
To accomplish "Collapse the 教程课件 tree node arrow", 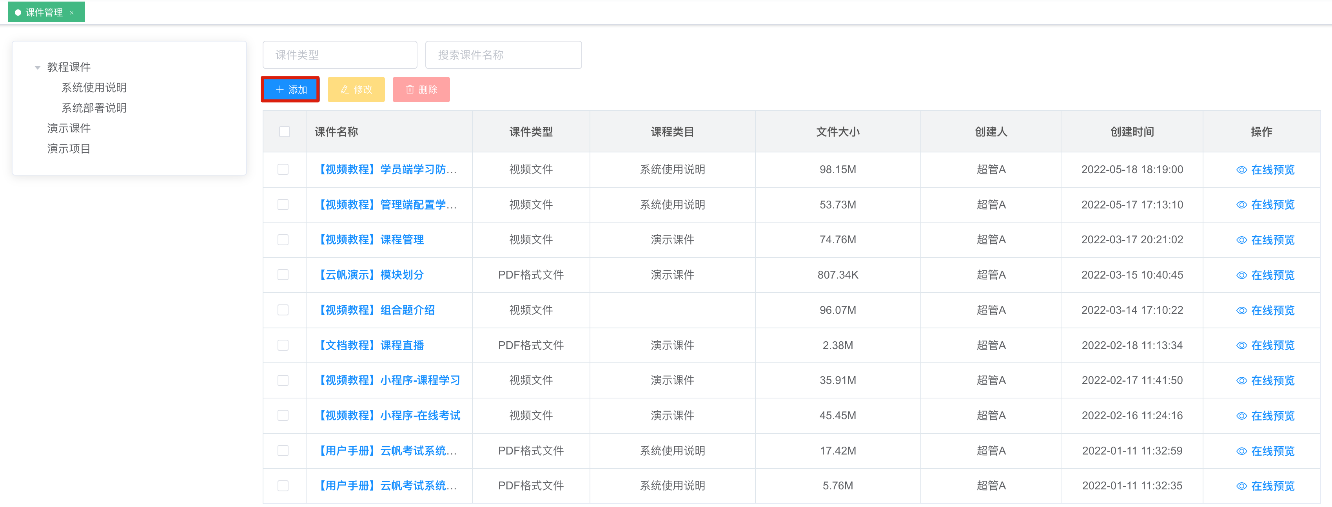I will (x=37, y=67).
